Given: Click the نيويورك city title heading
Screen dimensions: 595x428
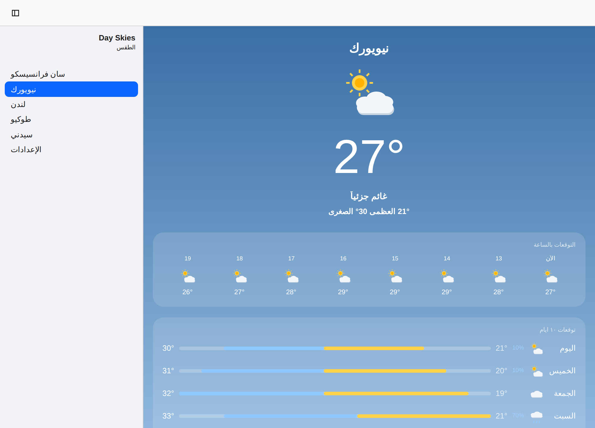Looking at the screenshot, I should (x=369, y=48).
